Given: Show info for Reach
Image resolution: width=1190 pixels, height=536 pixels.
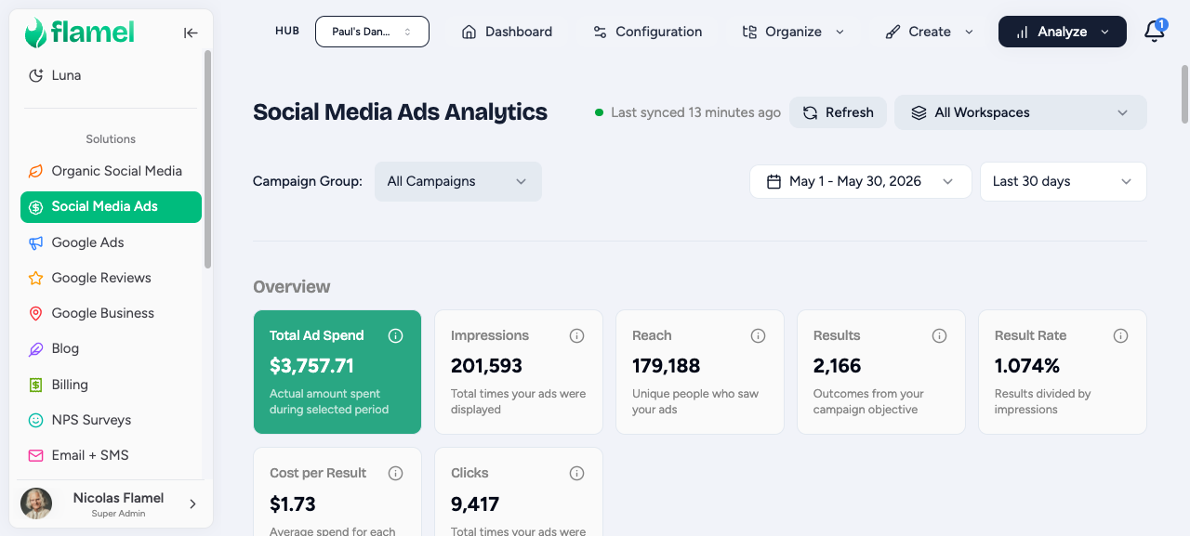Looking at the screenshot, I should click(x=758, y=335).
